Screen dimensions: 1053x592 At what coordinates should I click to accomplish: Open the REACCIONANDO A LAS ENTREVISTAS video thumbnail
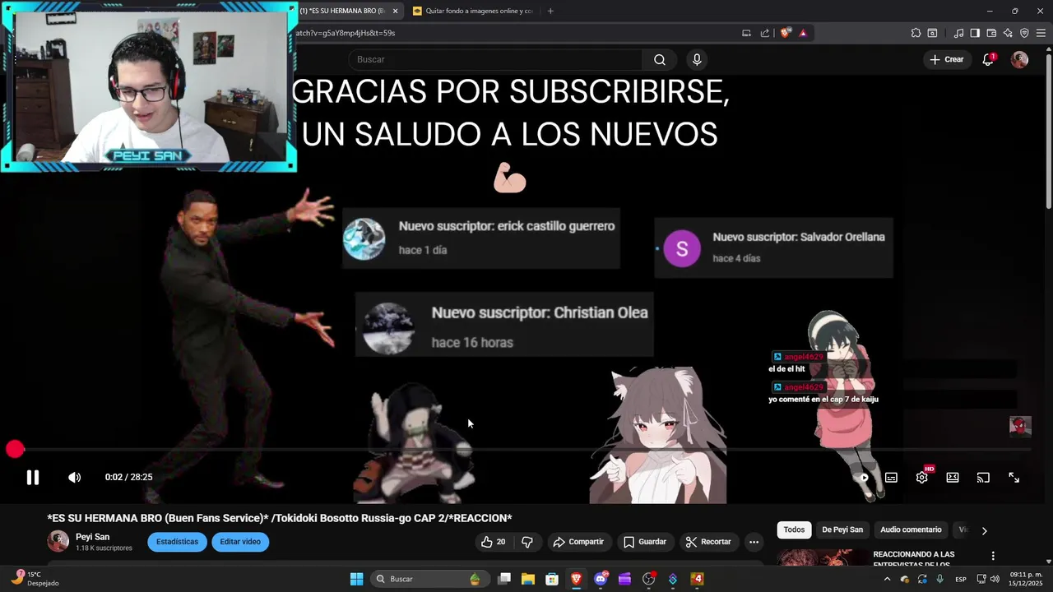pos(822,557)
